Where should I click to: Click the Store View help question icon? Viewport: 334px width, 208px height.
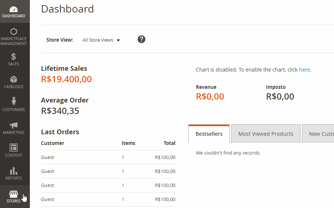142,39
